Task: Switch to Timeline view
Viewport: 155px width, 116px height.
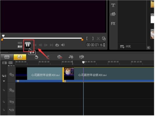Action: pyautogui.click(x=20, y=57)
